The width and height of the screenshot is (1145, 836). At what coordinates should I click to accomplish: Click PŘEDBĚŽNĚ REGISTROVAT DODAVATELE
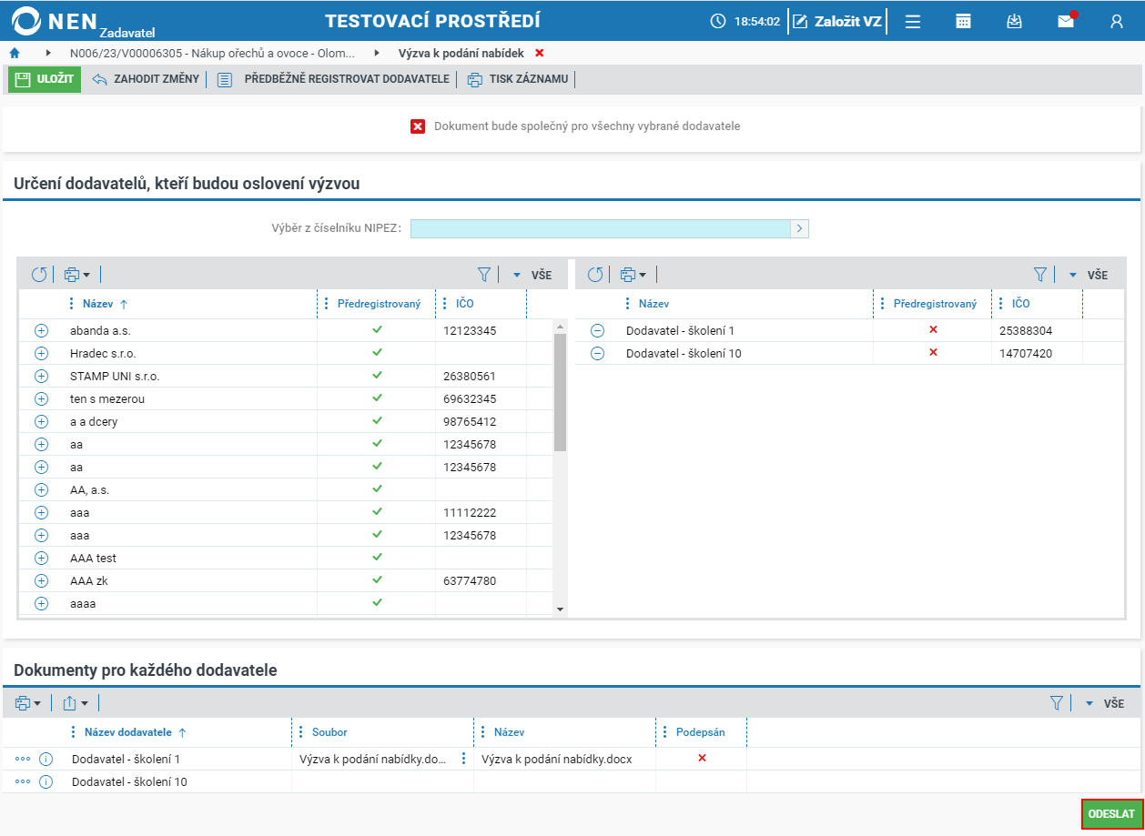pos(334,79)
